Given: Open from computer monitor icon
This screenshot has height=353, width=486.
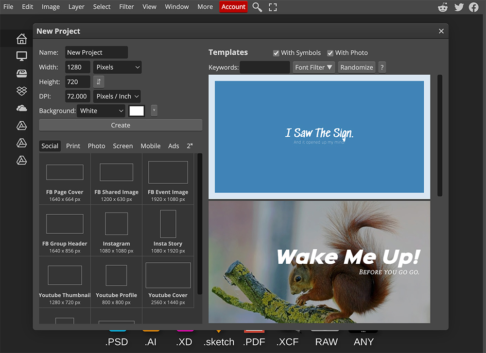Looking at the screenshot, I should coord(22,56).
